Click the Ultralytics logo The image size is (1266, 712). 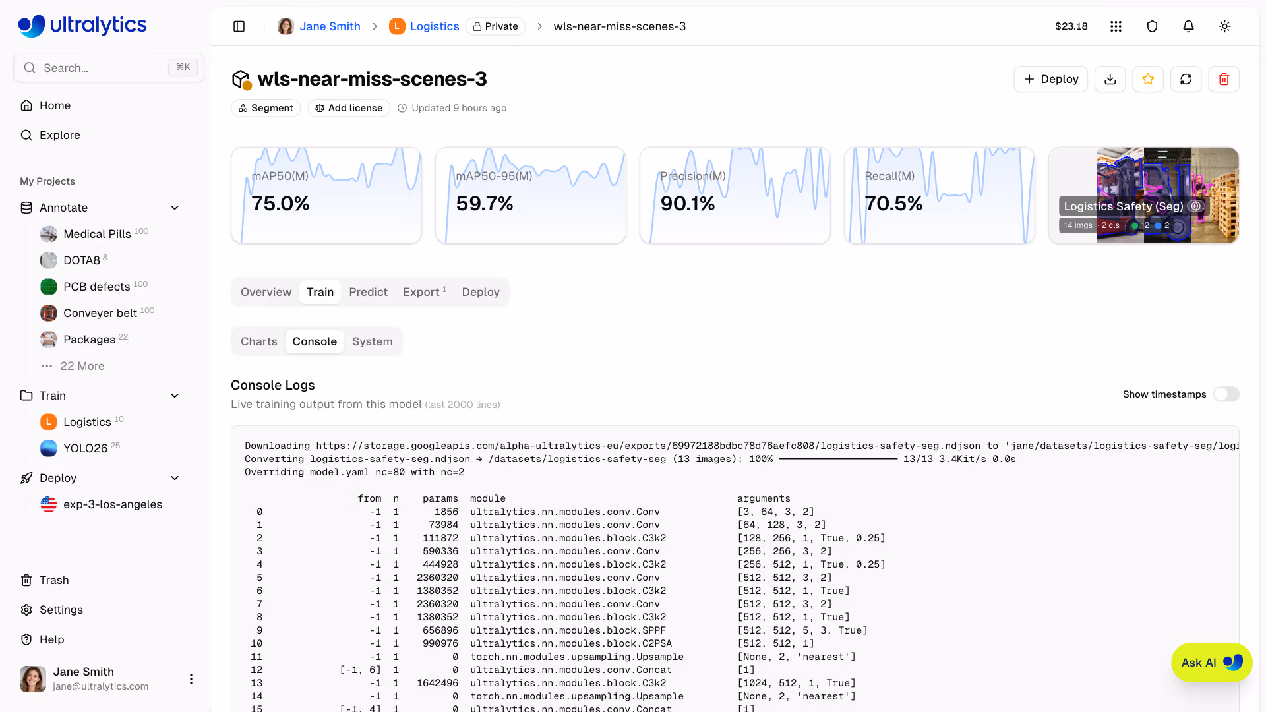pyautogui.click(x=82, y=26)
